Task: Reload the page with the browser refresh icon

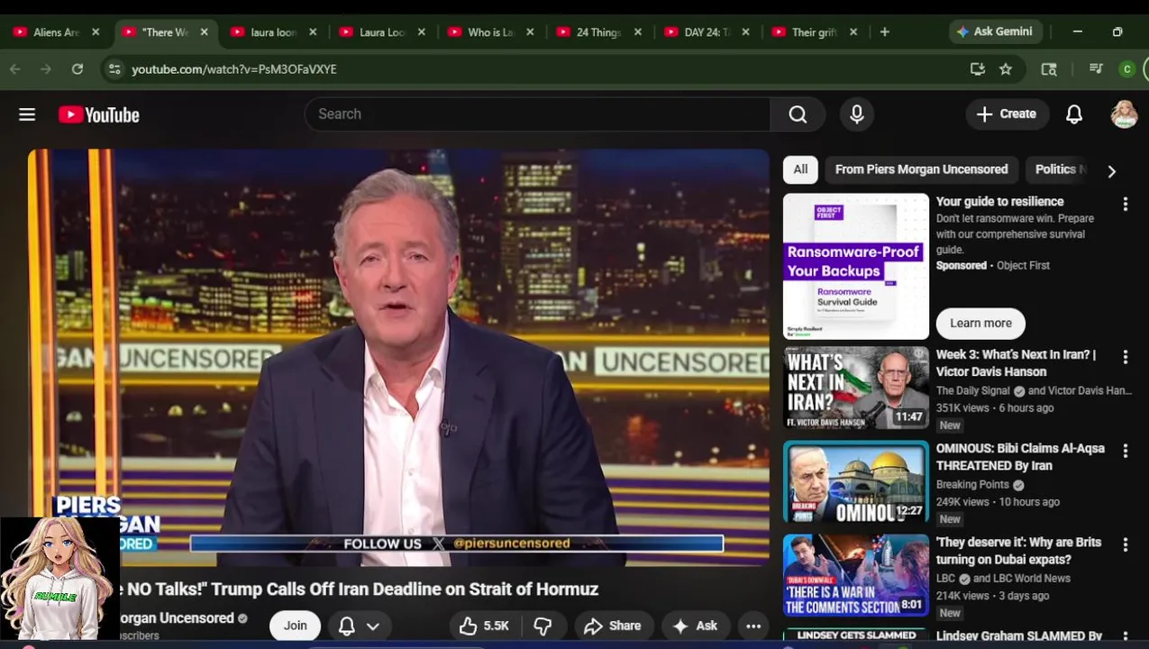Action: click(78, 69)
